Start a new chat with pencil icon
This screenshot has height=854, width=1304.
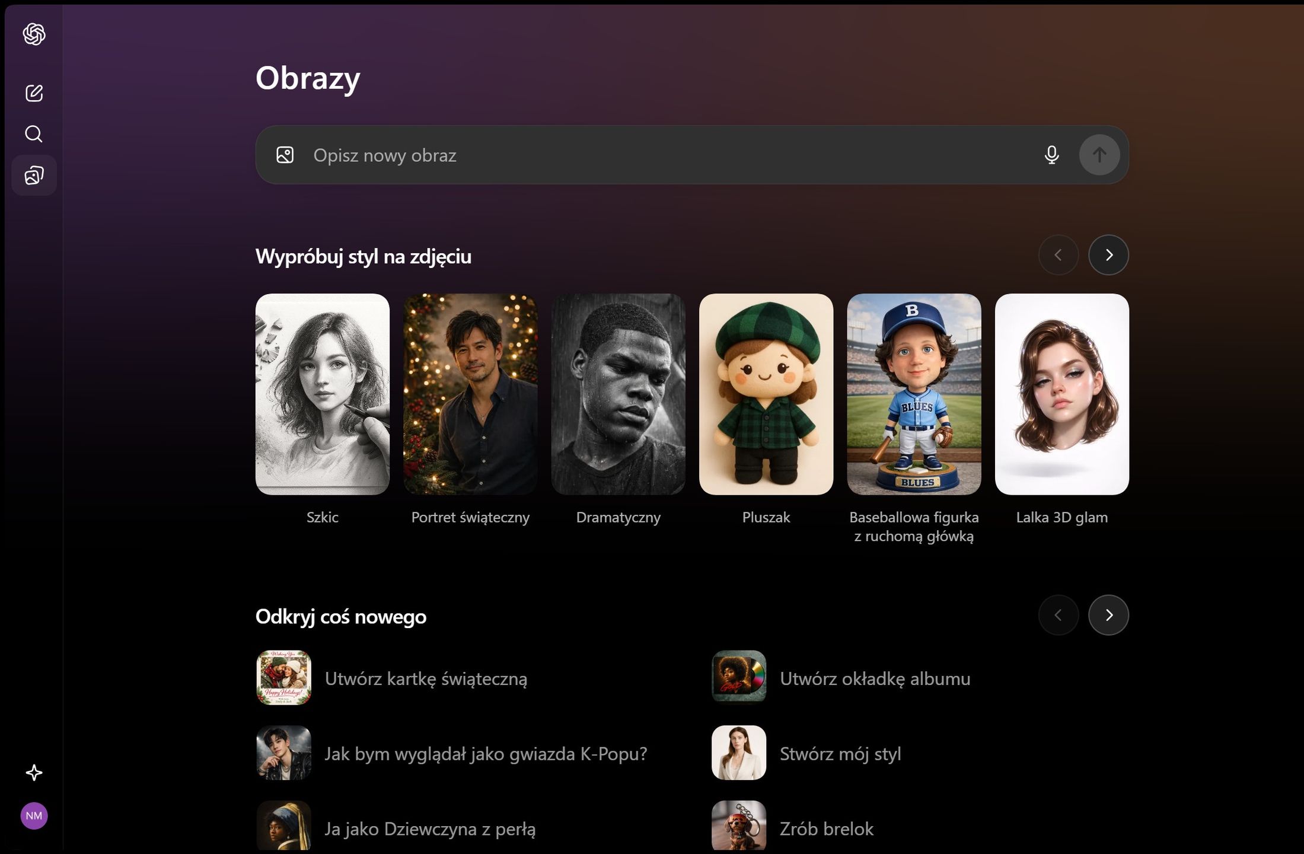coord(34,93)
